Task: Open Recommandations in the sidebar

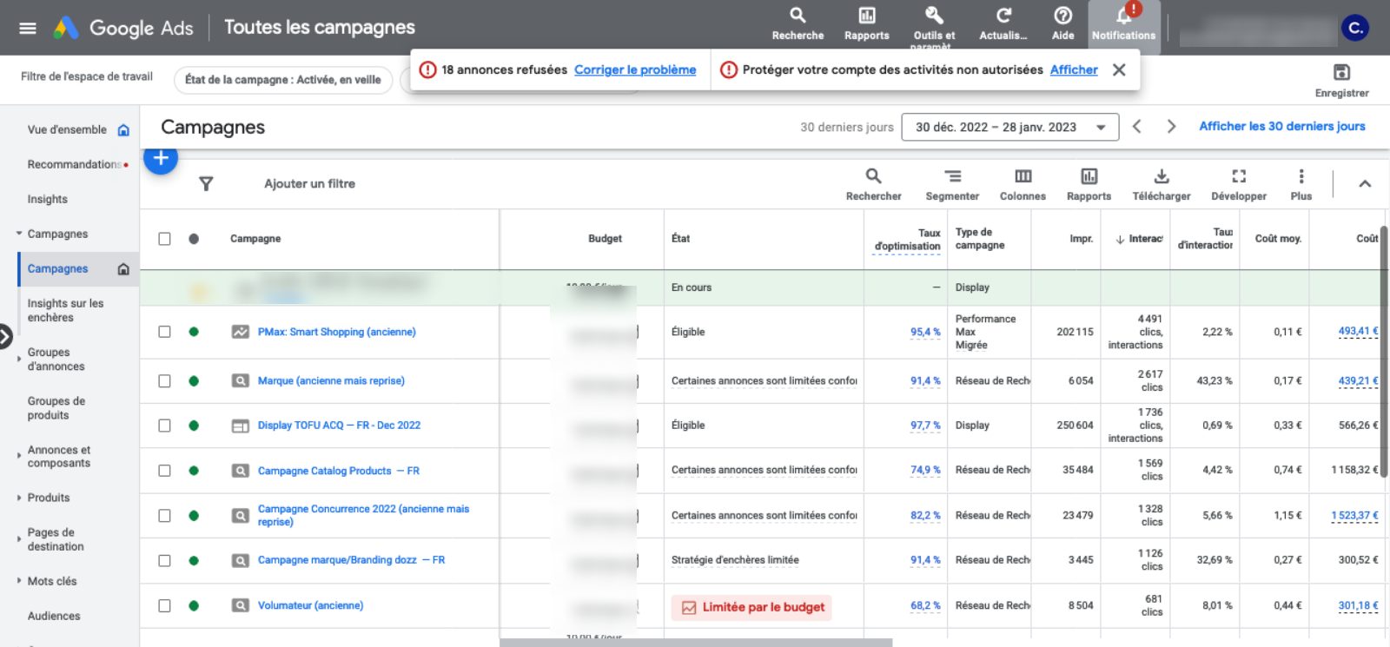Action: pyautogui.click(x=74, y=164)
